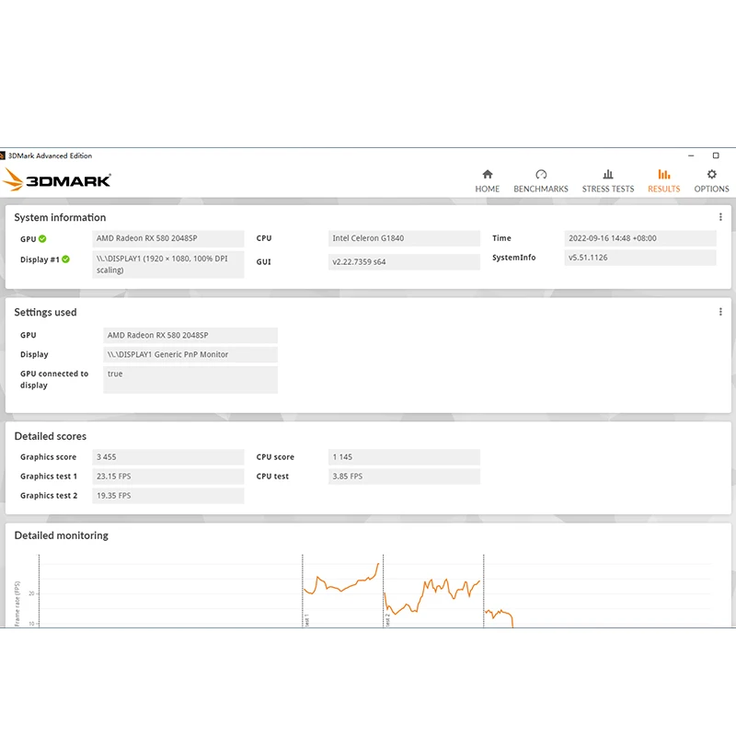Select the Intel Celeron G1840 CPU field

click(404, 238)
